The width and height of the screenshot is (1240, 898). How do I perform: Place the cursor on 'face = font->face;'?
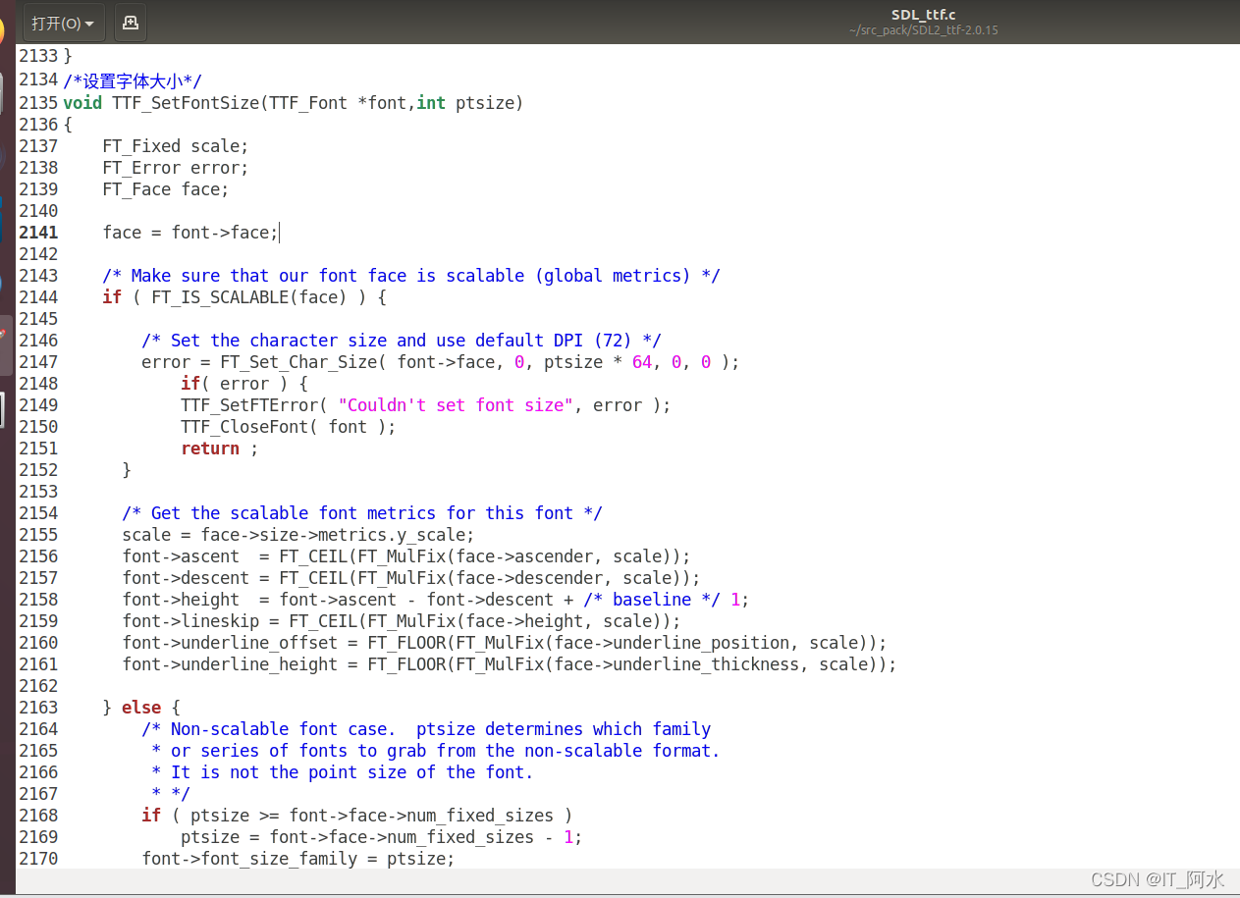click(190, 233)
